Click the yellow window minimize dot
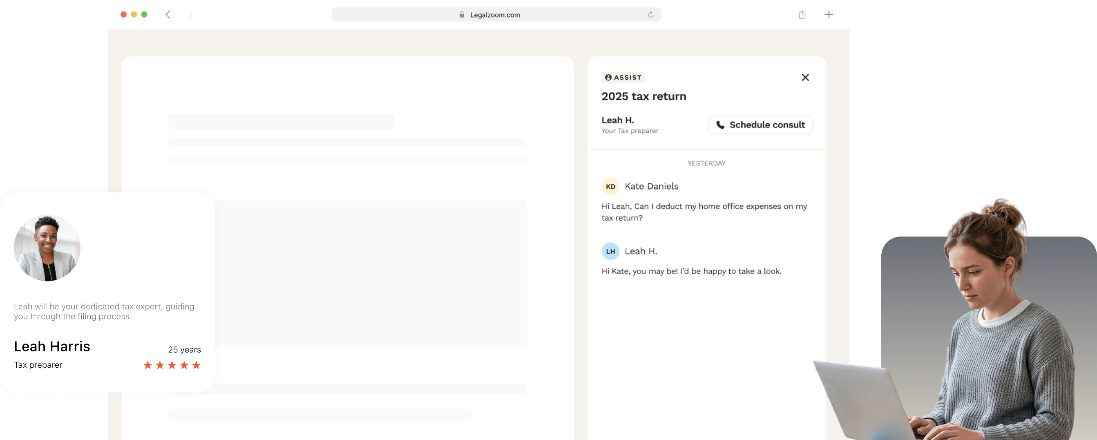Viewport: 1097px width, 440px height. (134, 14)
